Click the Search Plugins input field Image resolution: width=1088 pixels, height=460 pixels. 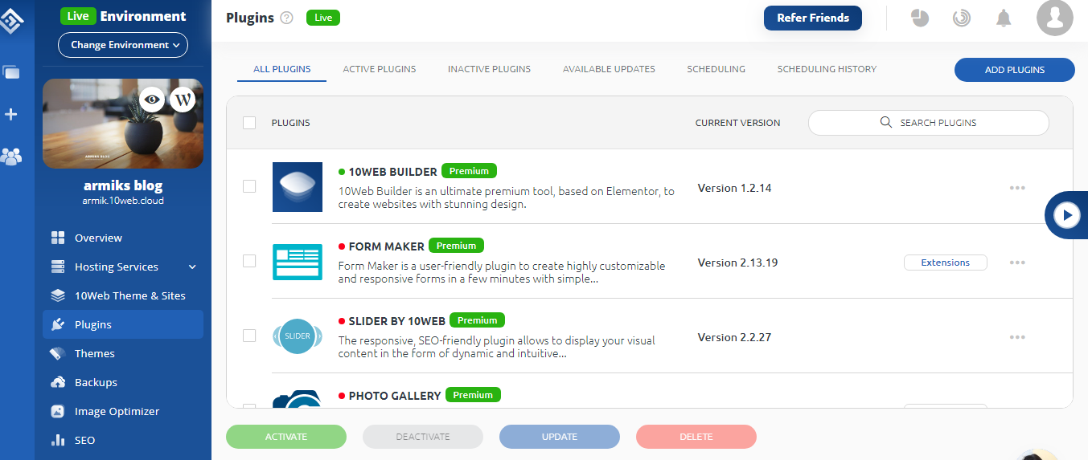point(929,123)
